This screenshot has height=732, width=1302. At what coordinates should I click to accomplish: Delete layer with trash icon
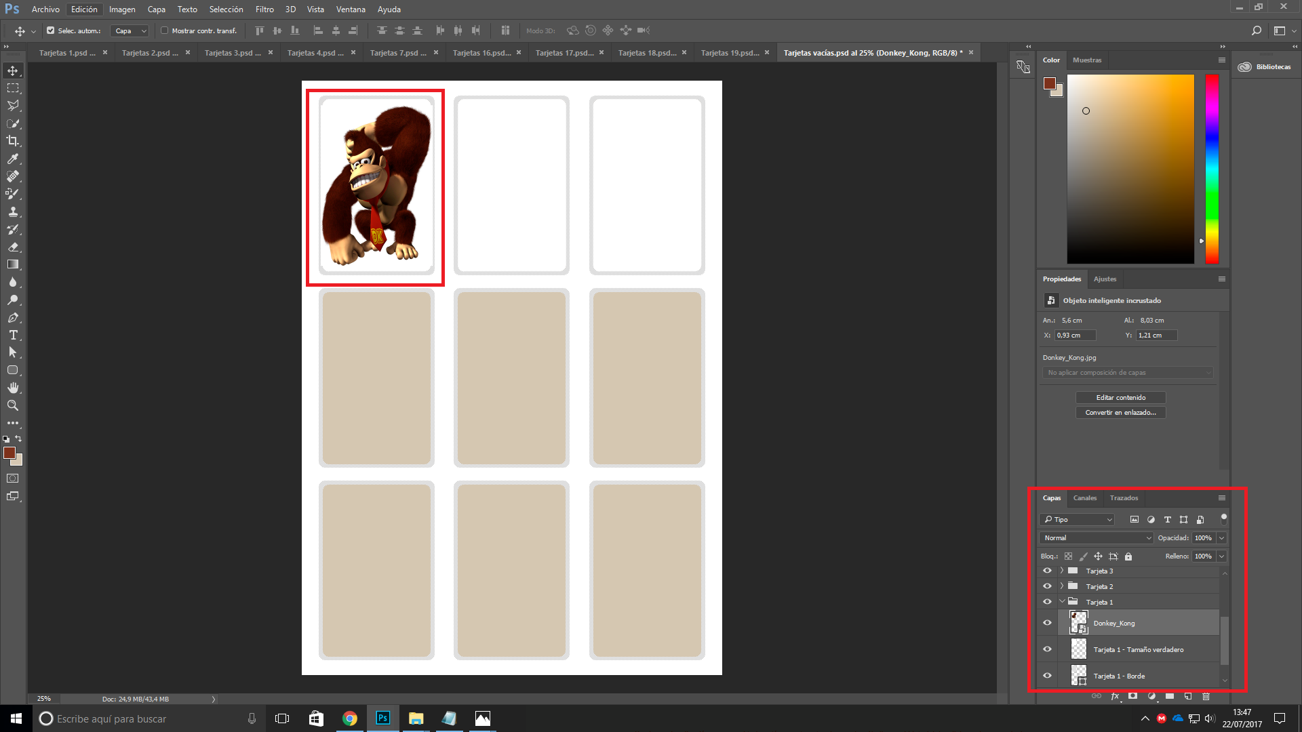[1206, 696]
